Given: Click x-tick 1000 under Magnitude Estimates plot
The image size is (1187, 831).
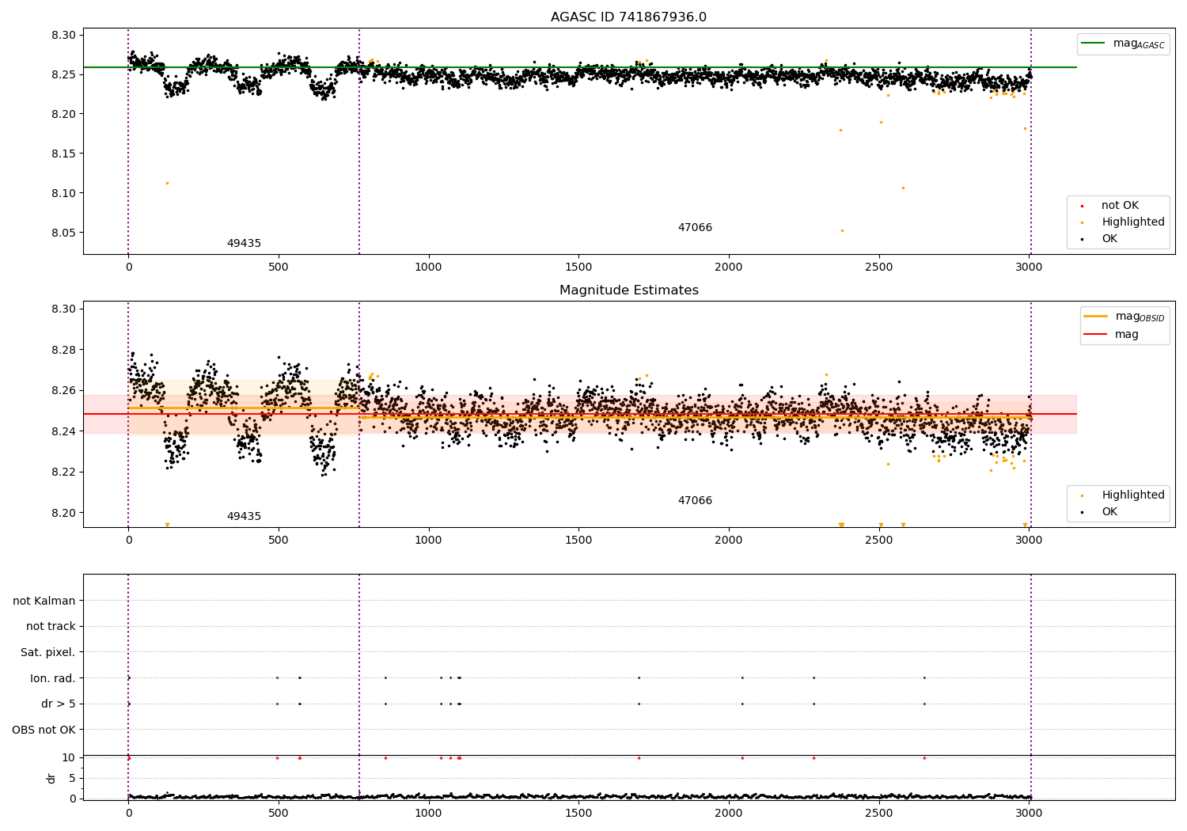Looking at the screenshot, I should (428, 541).
